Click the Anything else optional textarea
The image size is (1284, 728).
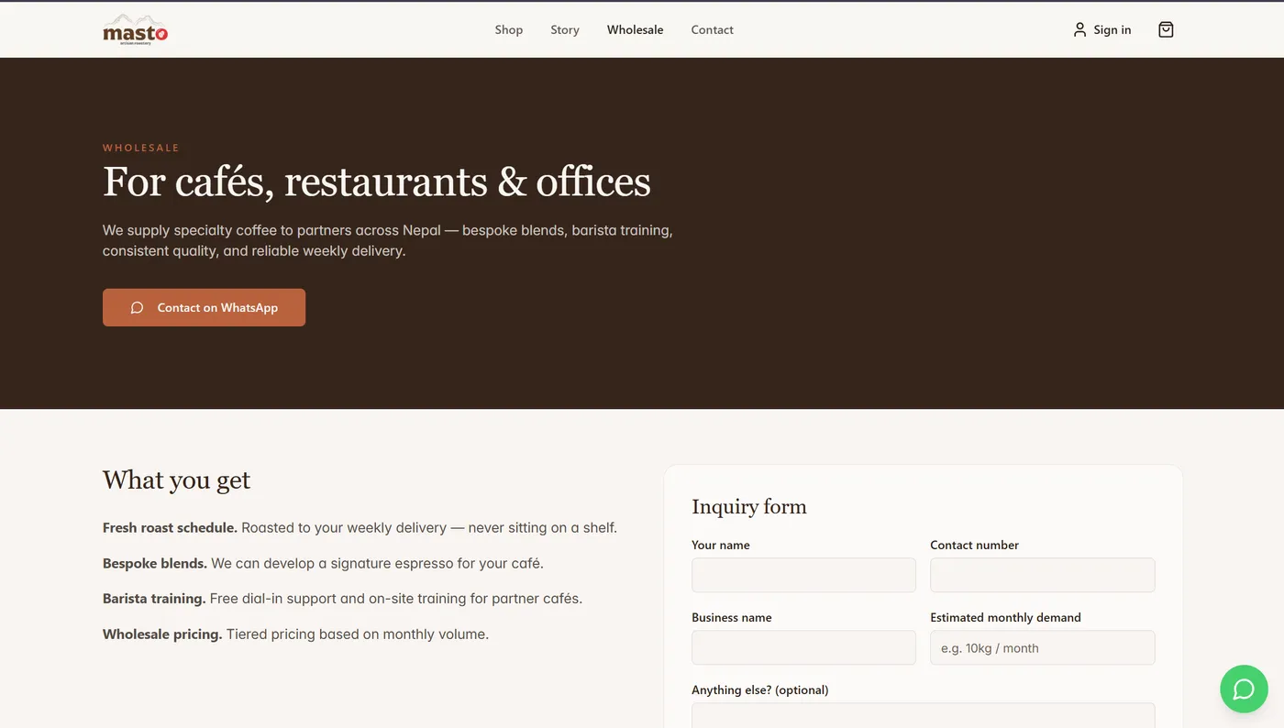923,715
